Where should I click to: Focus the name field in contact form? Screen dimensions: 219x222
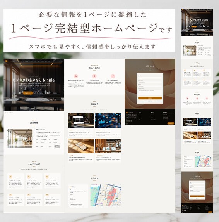150,78
